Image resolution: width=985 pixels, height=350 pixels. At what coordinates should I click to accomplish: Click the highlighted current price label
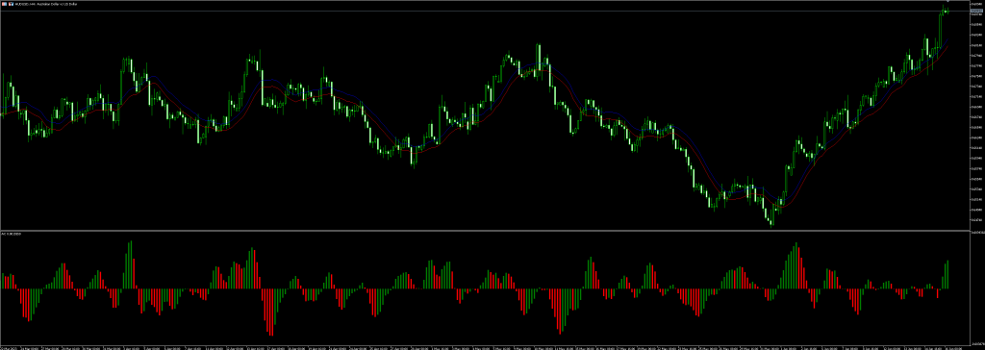pos(977,11)
